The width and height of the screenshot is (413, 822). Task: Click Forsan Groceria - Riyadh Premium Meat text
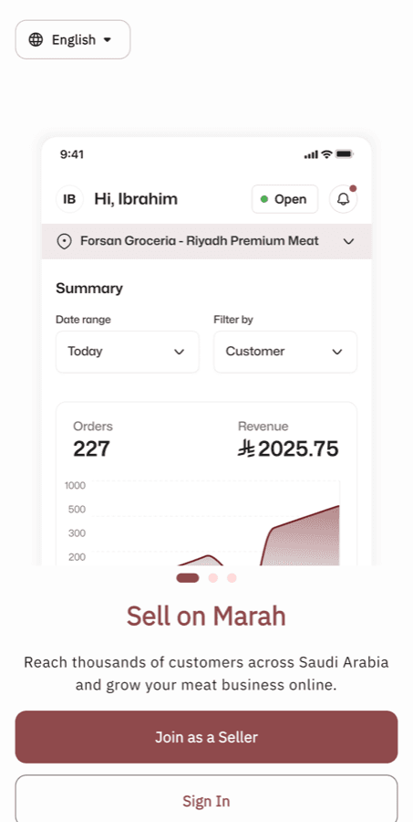[x=200, y=241]
